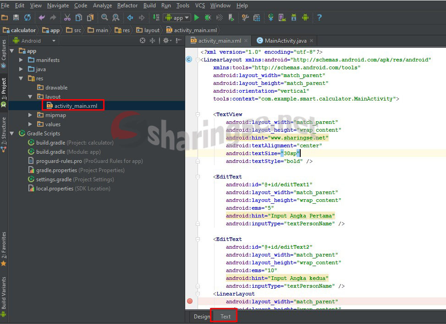Screen dimensions: 446x324
Task: Paste from clipboard via toolbar icon
Action: coord(90,17)
